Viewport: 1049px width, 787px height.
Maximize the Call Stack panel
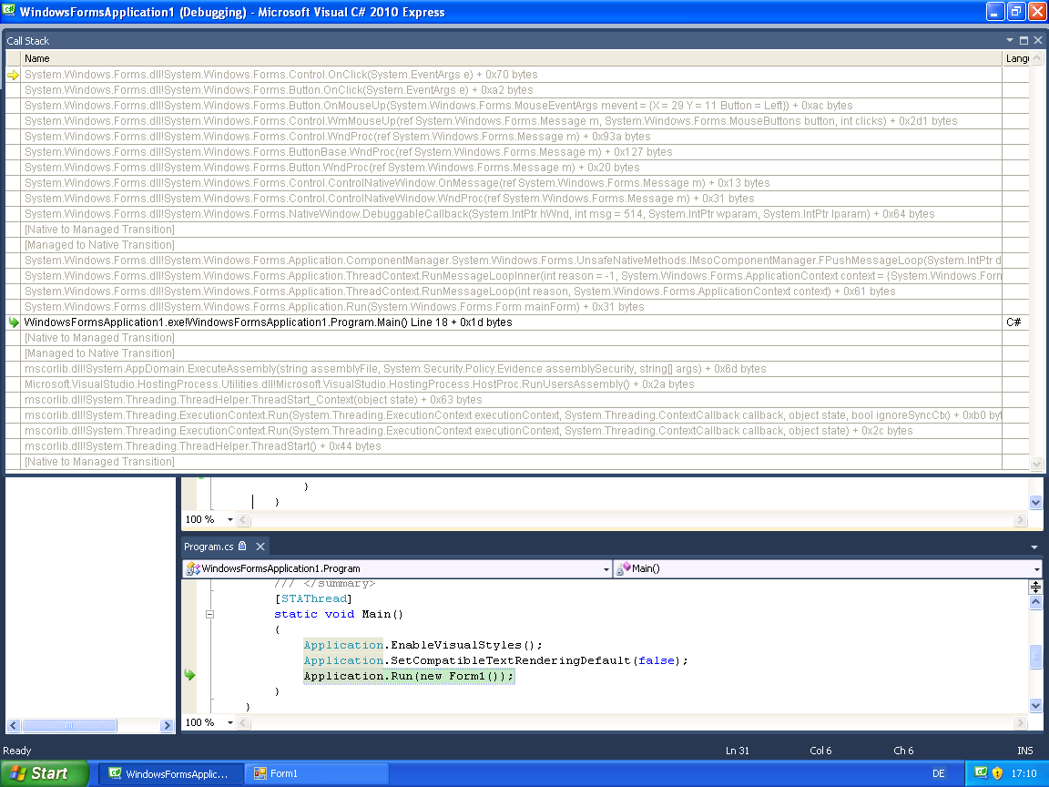point(1024,40)
